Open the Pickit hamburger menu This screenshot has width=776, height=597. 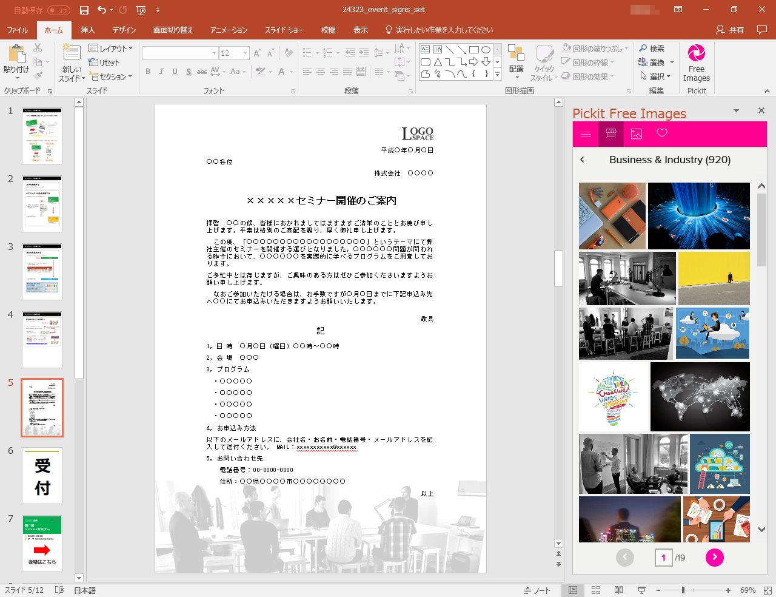[586, 133]
